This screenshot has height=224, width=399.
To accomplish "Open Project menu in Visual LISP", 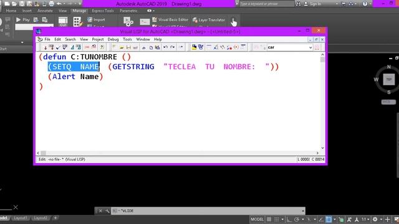I will (x=98, y=39).
